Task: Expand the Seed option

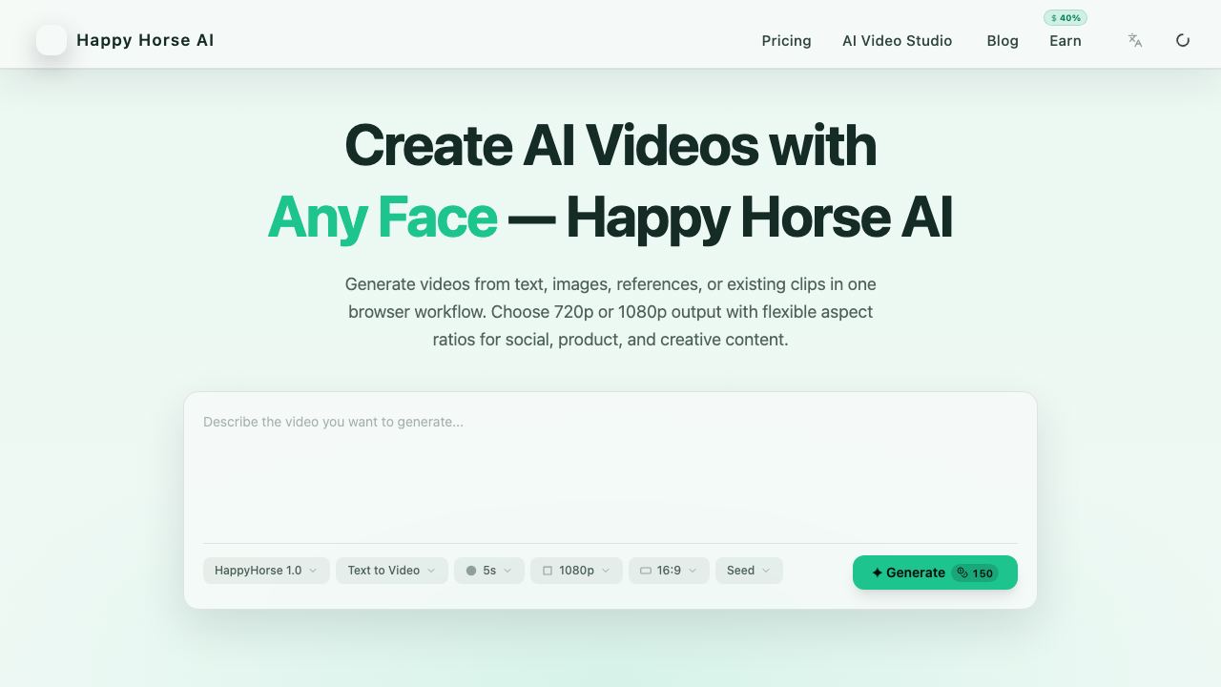Action: [749, 571]
